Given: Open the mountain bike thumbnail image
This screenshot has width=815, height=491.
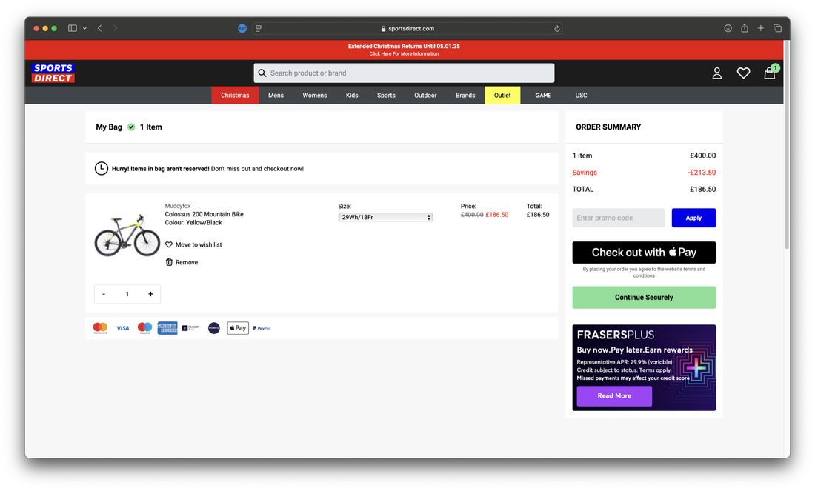Looking at the screenshot, I should pos(127,236).
